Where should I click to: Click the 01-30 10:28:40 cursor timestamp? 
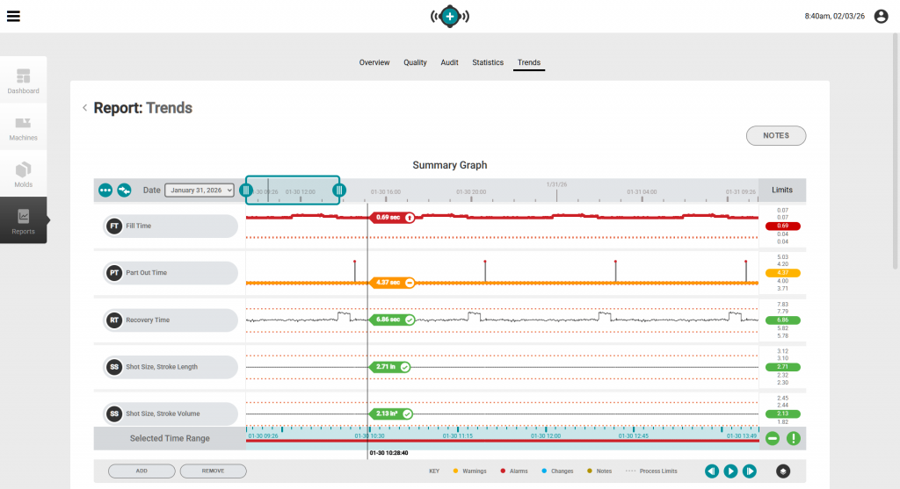pos(388,453)
